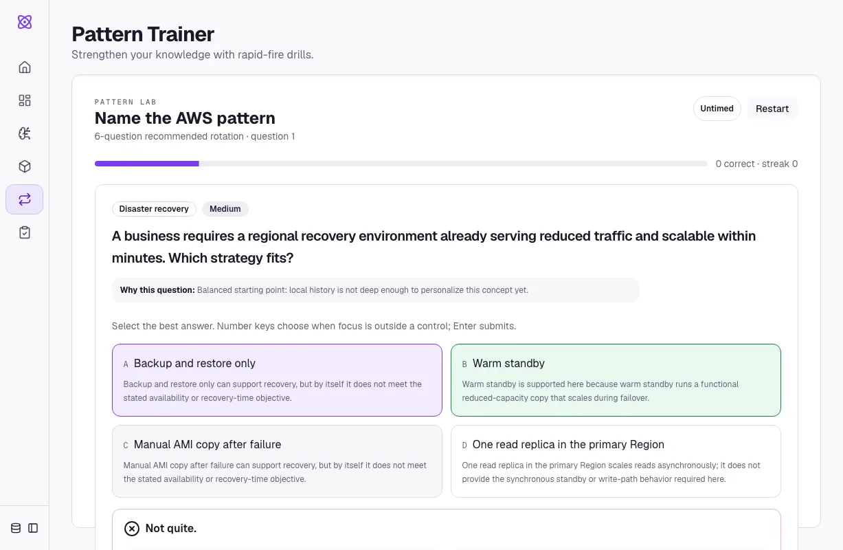Screen dimensions: 843x550
Task: Open the dashboard grid sidebar icon
Action: [25, 100]
